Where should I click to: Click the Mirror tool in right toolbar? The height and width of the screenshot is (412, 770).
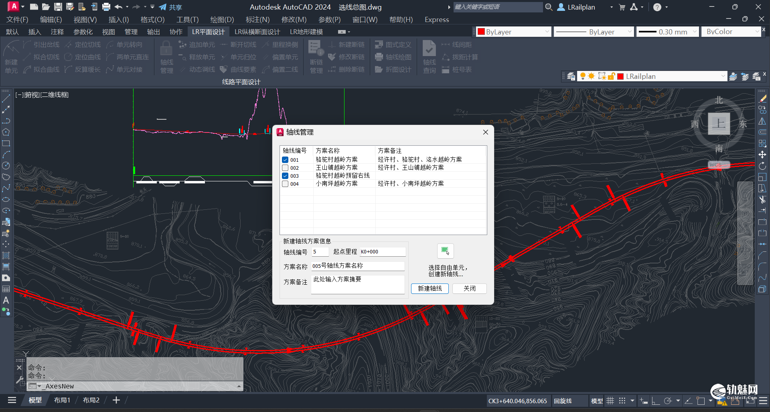click(762, 121)
